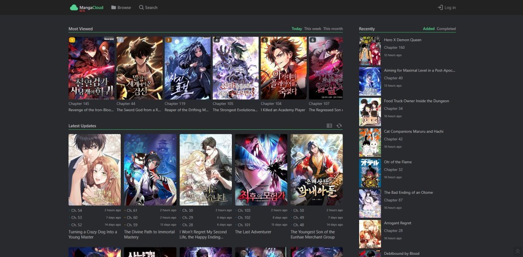Toggle list view icon in Latest Updates
Image resolution: width=523 pixels, height=257 pixels.
tap(329, 126)
